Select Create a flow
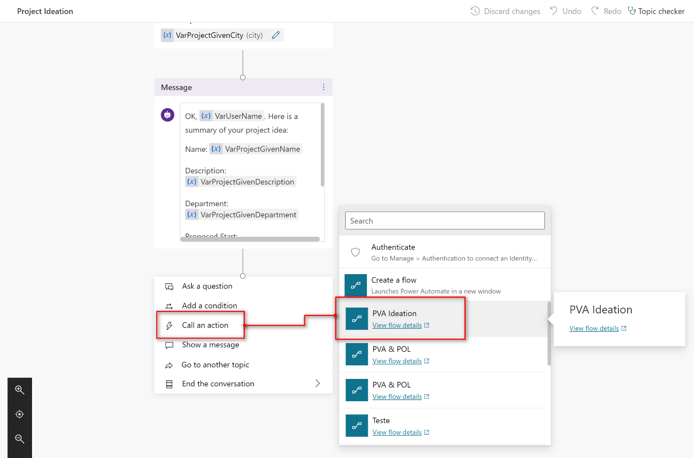 click(x=445, y=285)
